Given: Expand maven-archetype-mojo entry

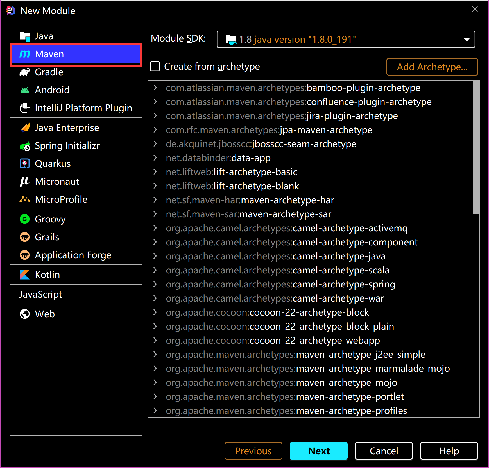Looking at the screenshot, I should [155, 382].
